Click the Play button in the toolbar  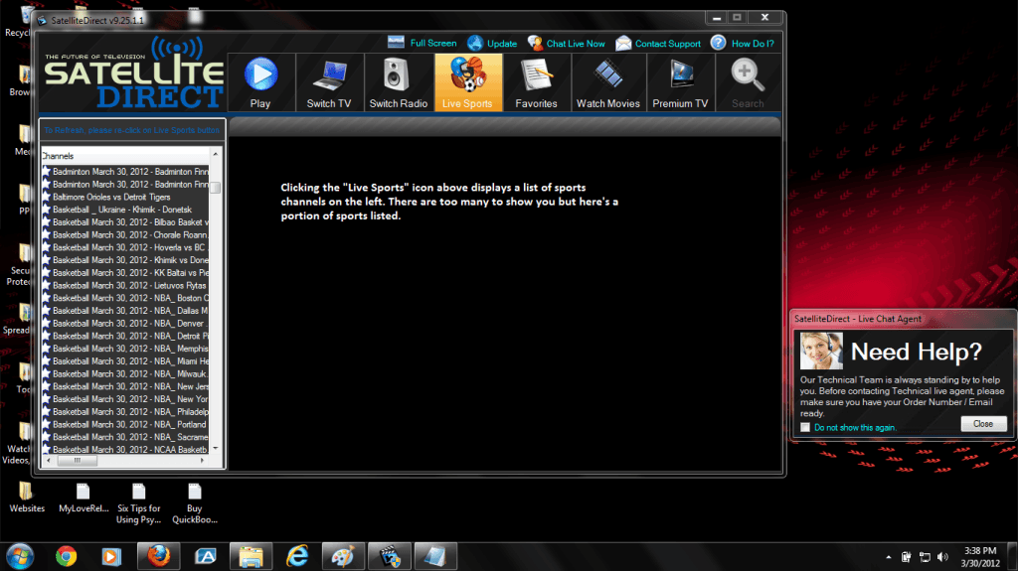coord(261,82)
